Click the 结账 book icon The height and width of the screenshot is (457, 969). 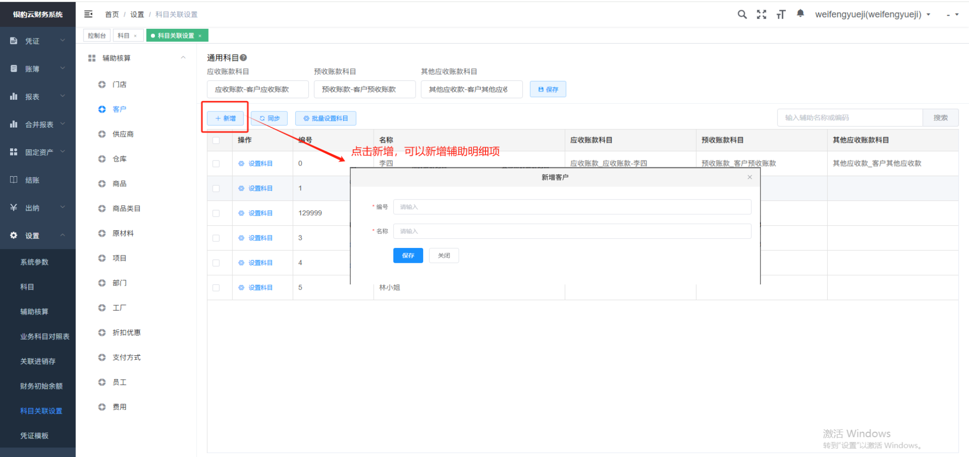pyautogui.click(x=14, y=180)
